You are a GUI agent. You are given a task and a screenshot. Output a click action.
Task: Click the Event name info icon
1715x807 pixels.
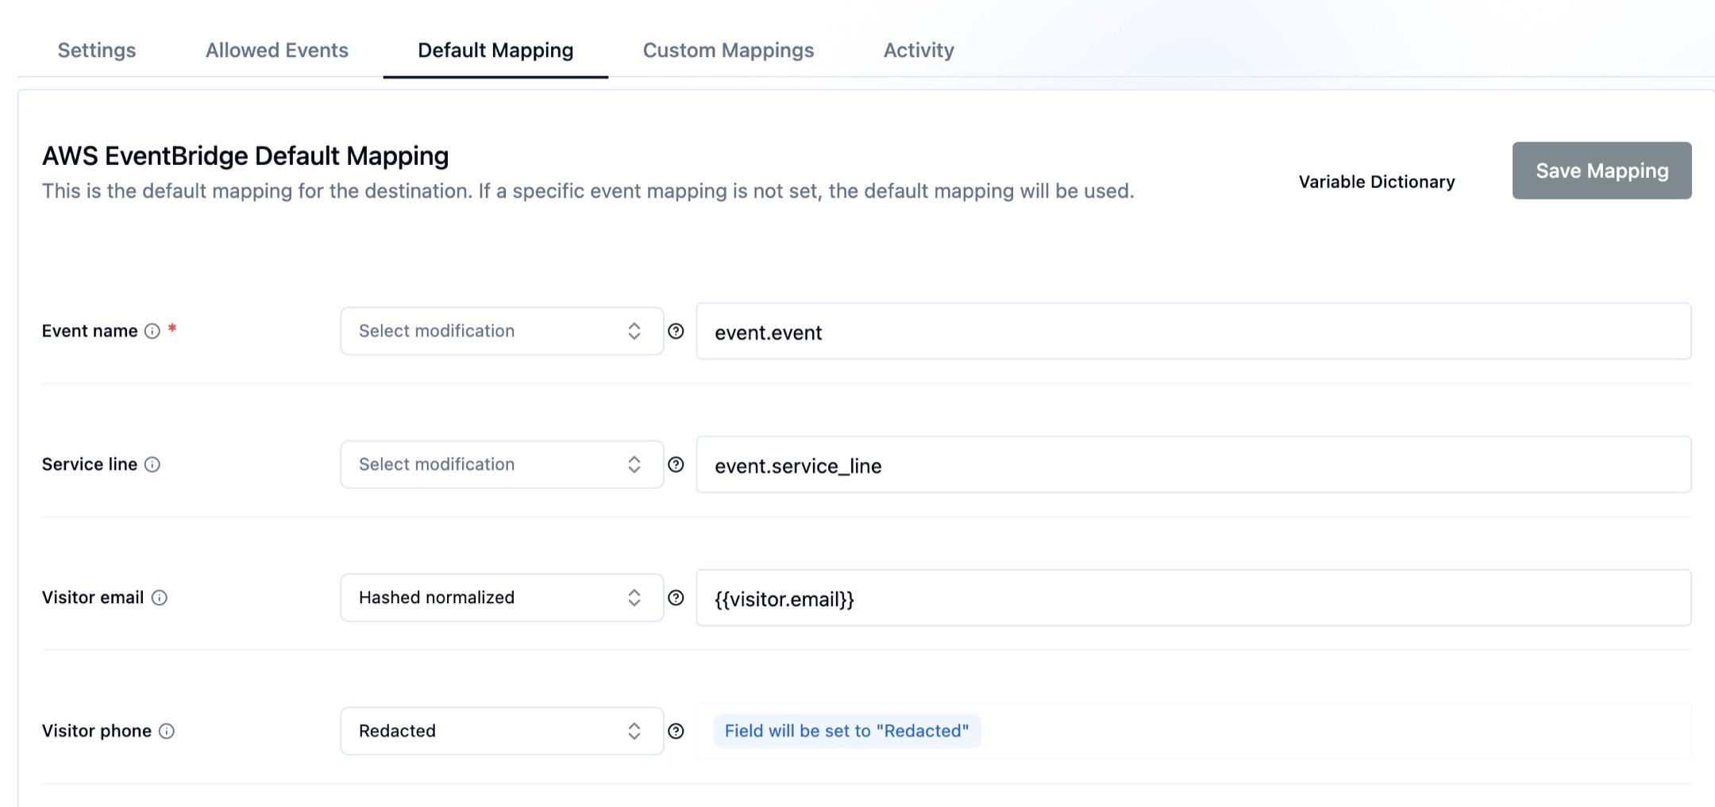coord(152,332)
